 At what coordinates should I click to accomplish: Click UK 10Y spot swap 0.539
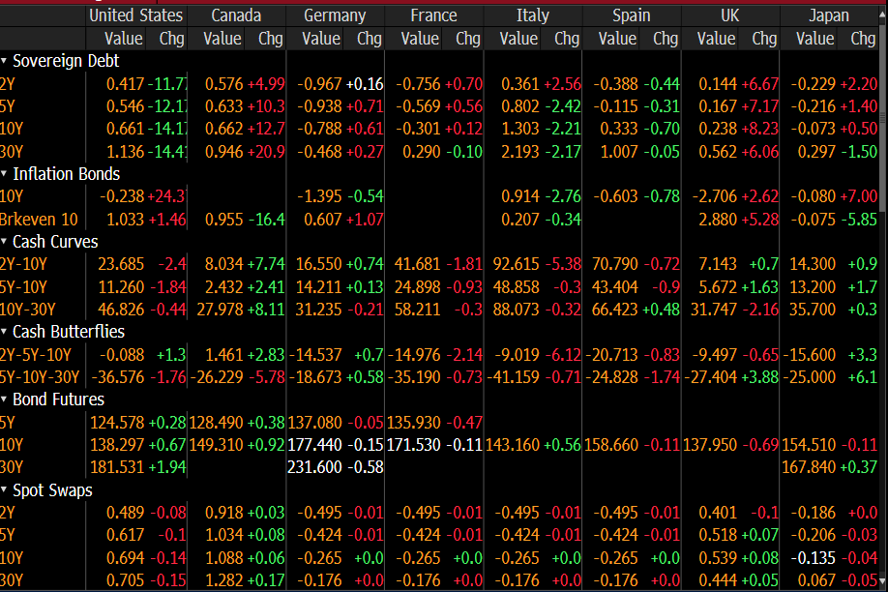(x=718, y=558)
